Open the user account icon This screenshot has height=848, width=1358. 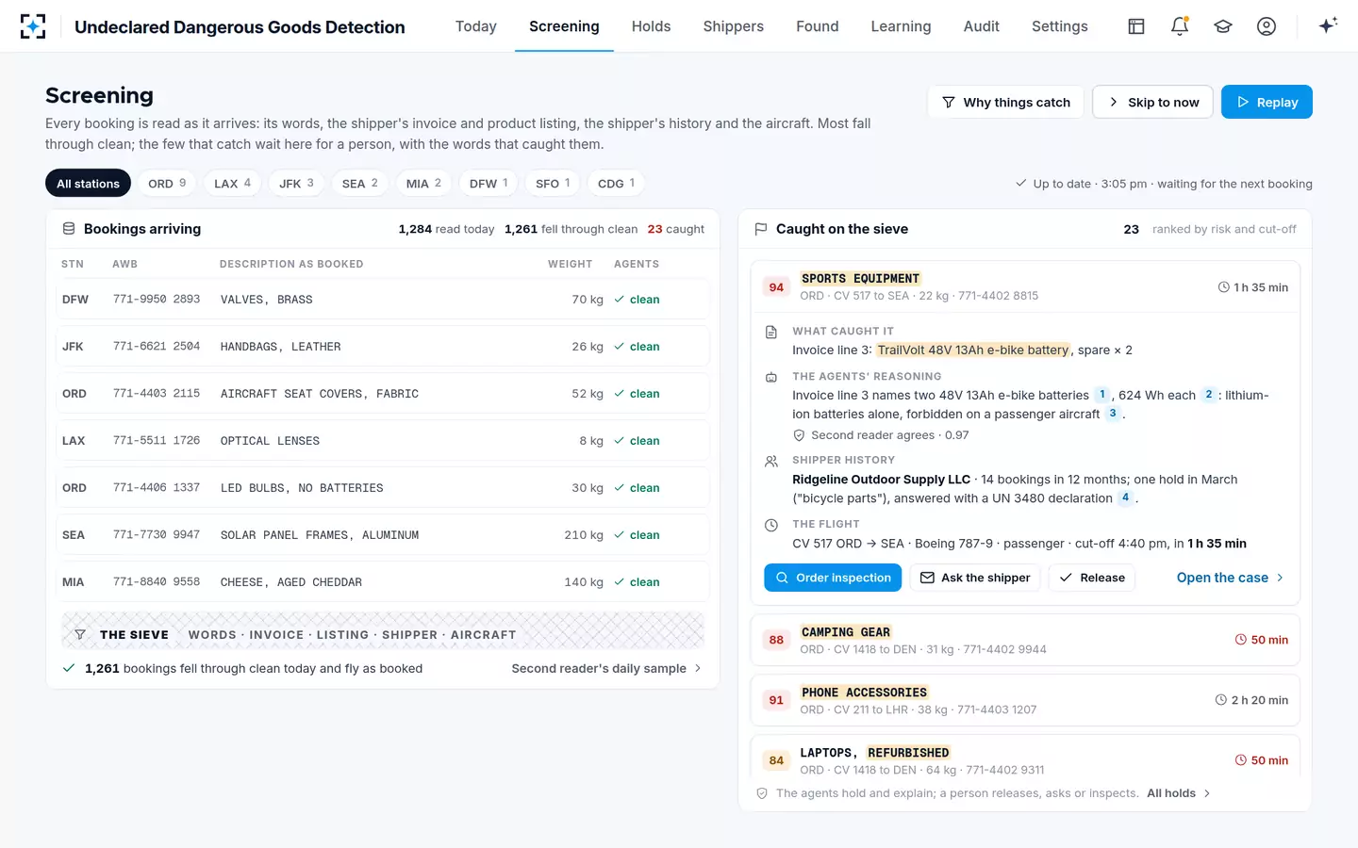1267,26
